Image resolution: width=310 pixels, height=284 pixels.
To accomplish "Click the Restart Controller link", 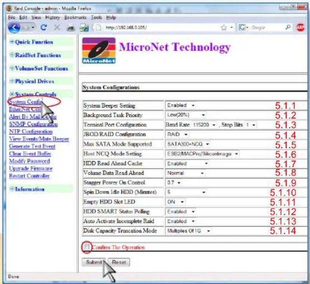I will point(29,176).
